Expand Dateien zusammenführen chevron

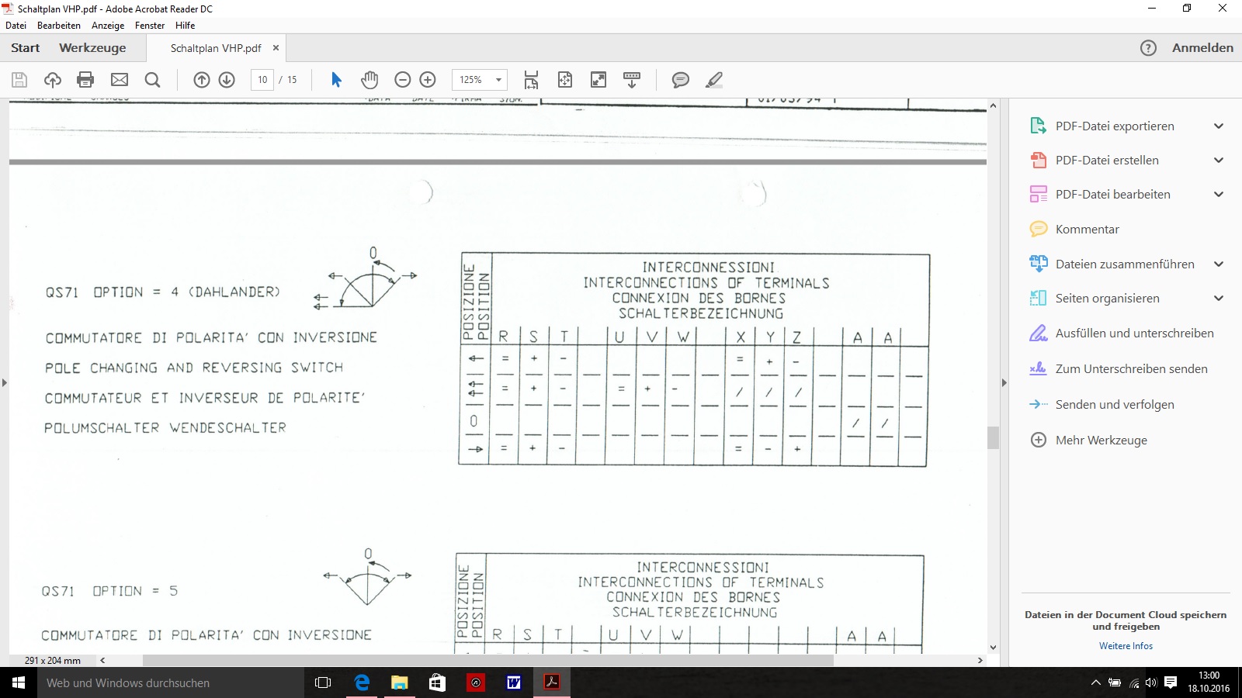tap(1219, 264)
